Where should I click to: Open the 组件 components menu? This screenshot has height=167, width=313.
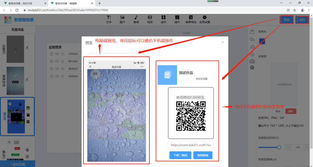point(163,19)
